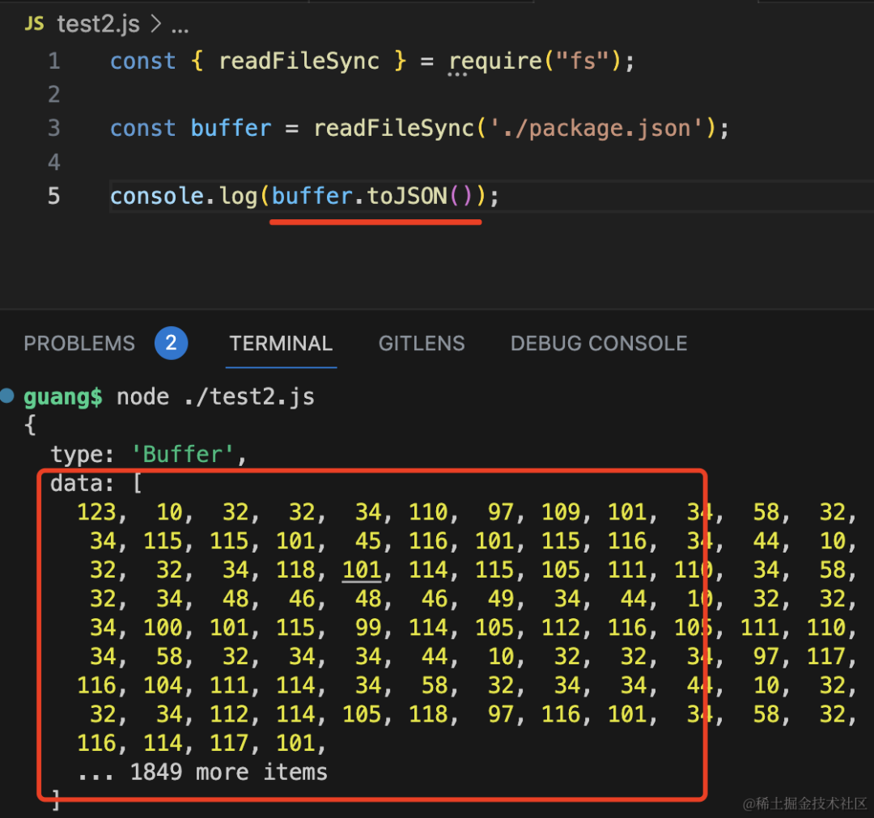Open the GITLENS panel tab

(x=422, y=344)
